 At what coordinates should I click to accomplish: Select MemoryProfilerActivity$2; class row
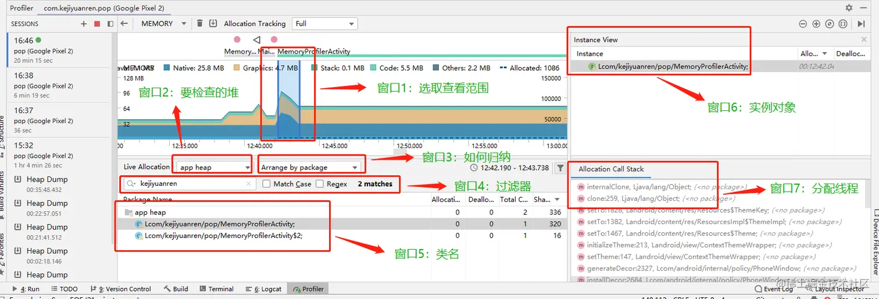342,236
